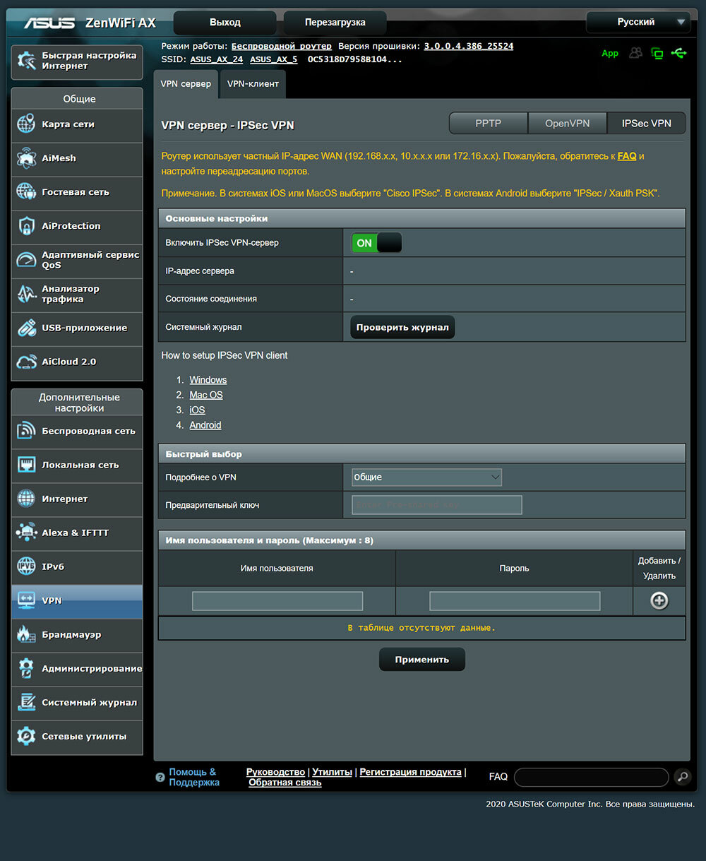The height and width of the screenshot is (861, 706).
Task: Select the OpenVPN server tab
Action: click(567, 123)
